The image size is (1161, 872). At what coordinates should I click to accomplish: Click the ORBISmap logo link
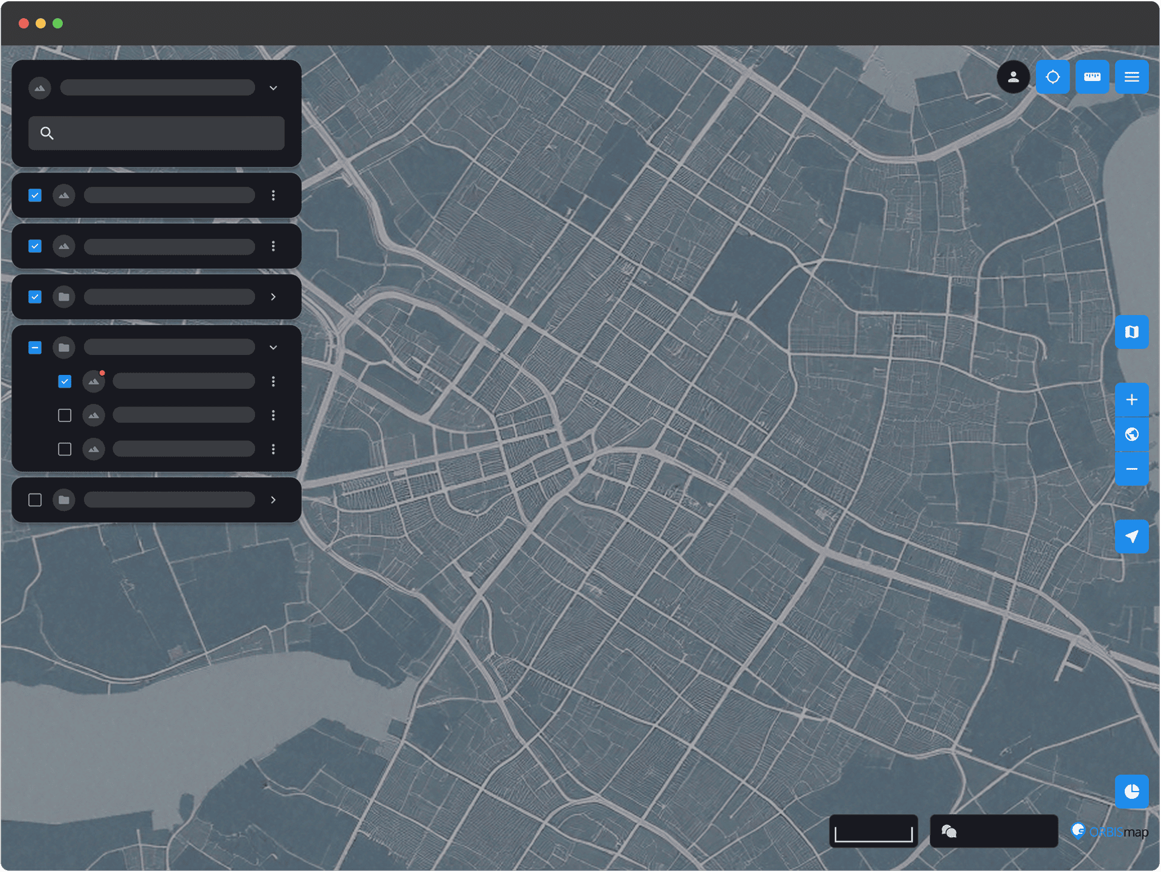click(x=1110, y=831)
